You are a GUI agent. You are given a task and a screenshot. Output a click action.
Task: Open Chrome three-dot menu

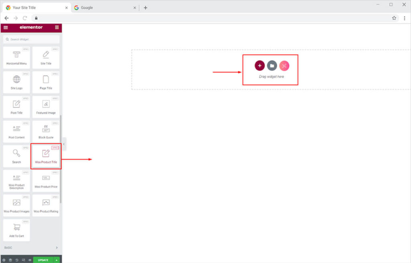[404, 18]
